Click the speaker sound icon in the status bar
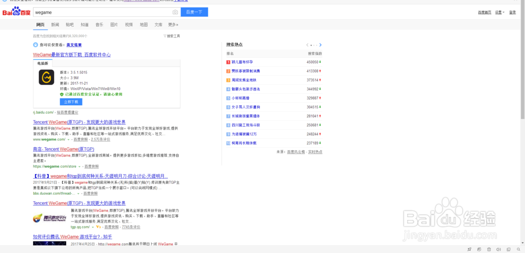This screenshot has width=525, height=253. pos(498,249)
